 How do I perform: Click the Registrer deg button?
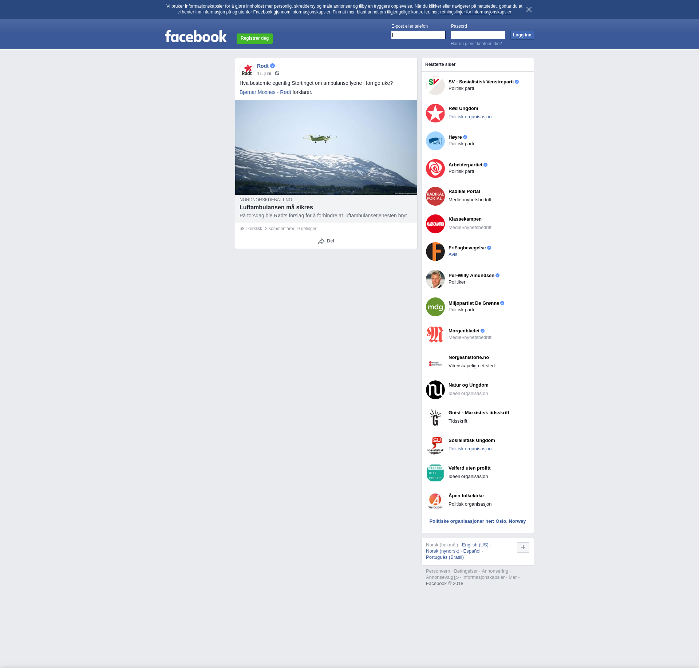click(254, 38)
